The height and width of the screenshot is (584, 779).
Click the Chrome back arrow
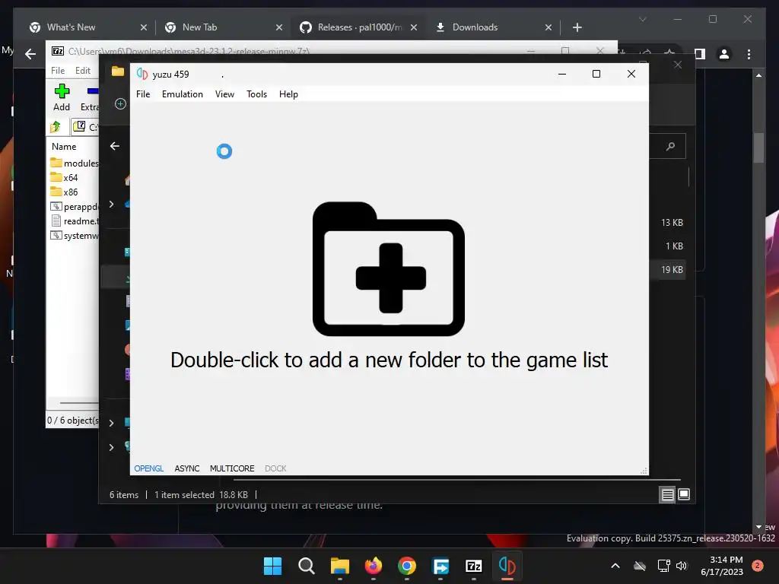point(30,54)
